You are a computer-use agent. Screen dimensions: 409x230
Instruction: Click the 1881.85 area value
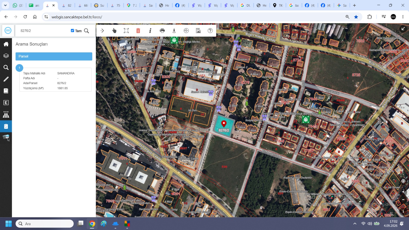coord(63,88)
